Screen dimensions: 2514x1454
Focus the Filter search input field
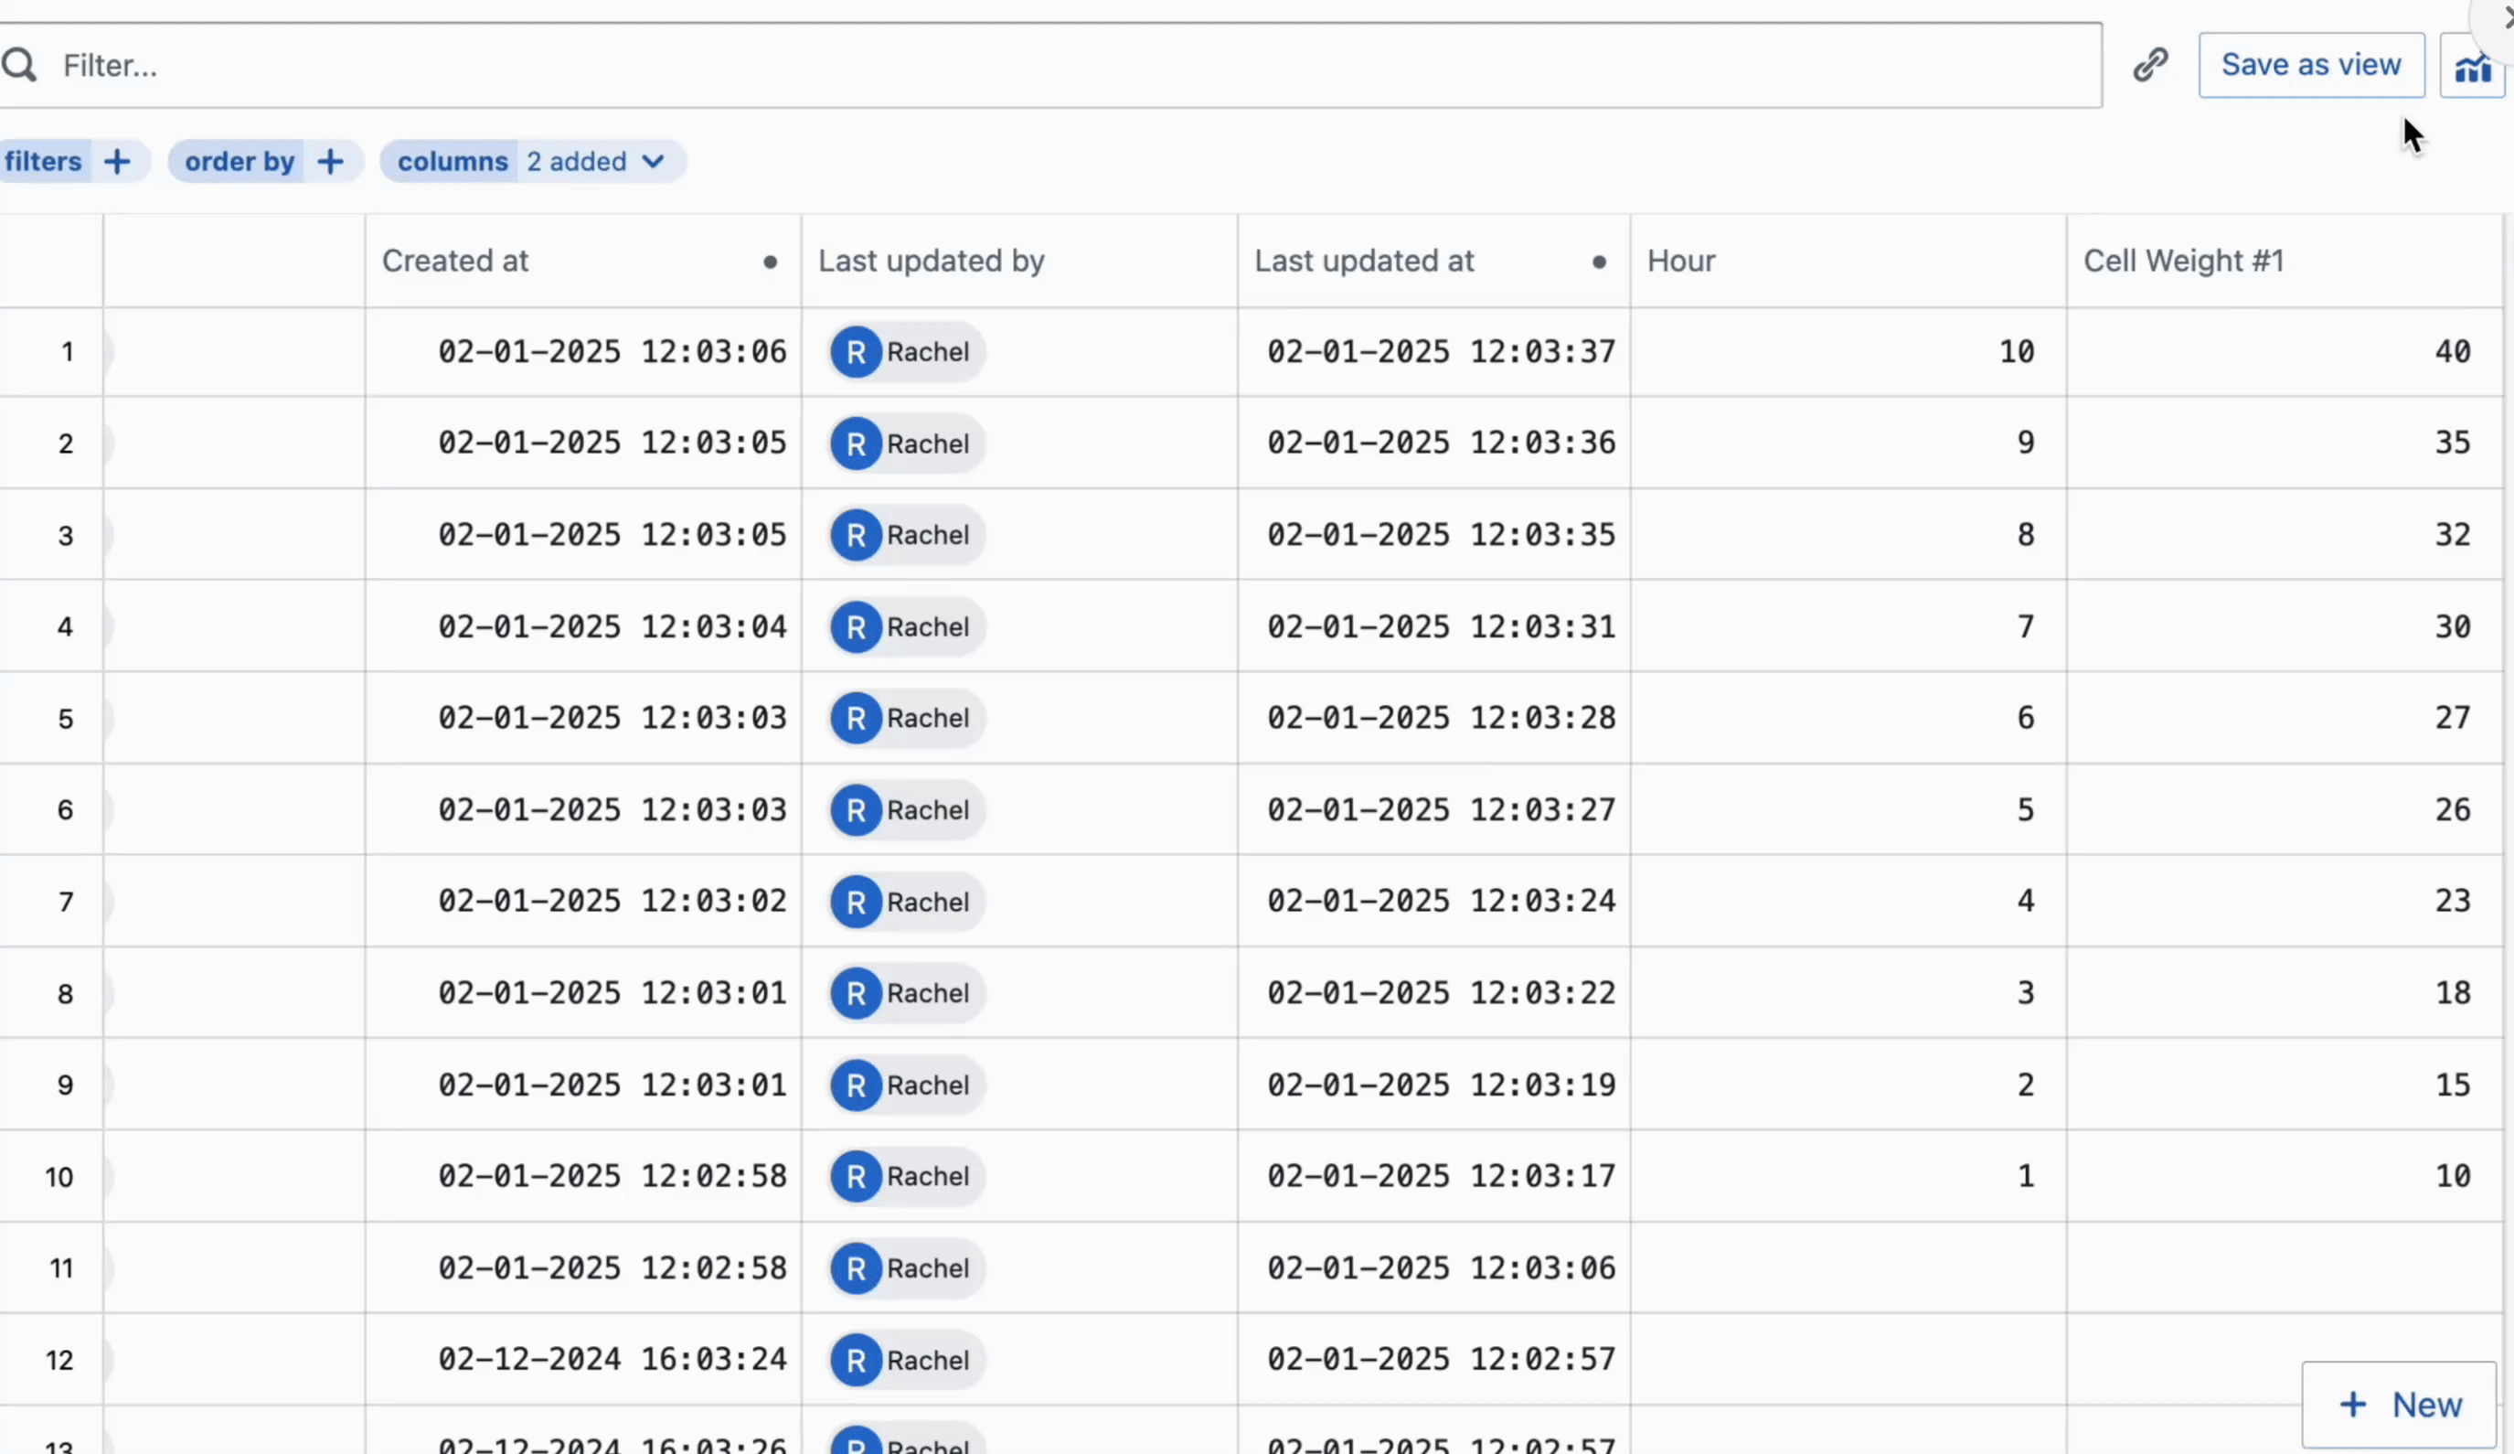[x=997, y=66]
